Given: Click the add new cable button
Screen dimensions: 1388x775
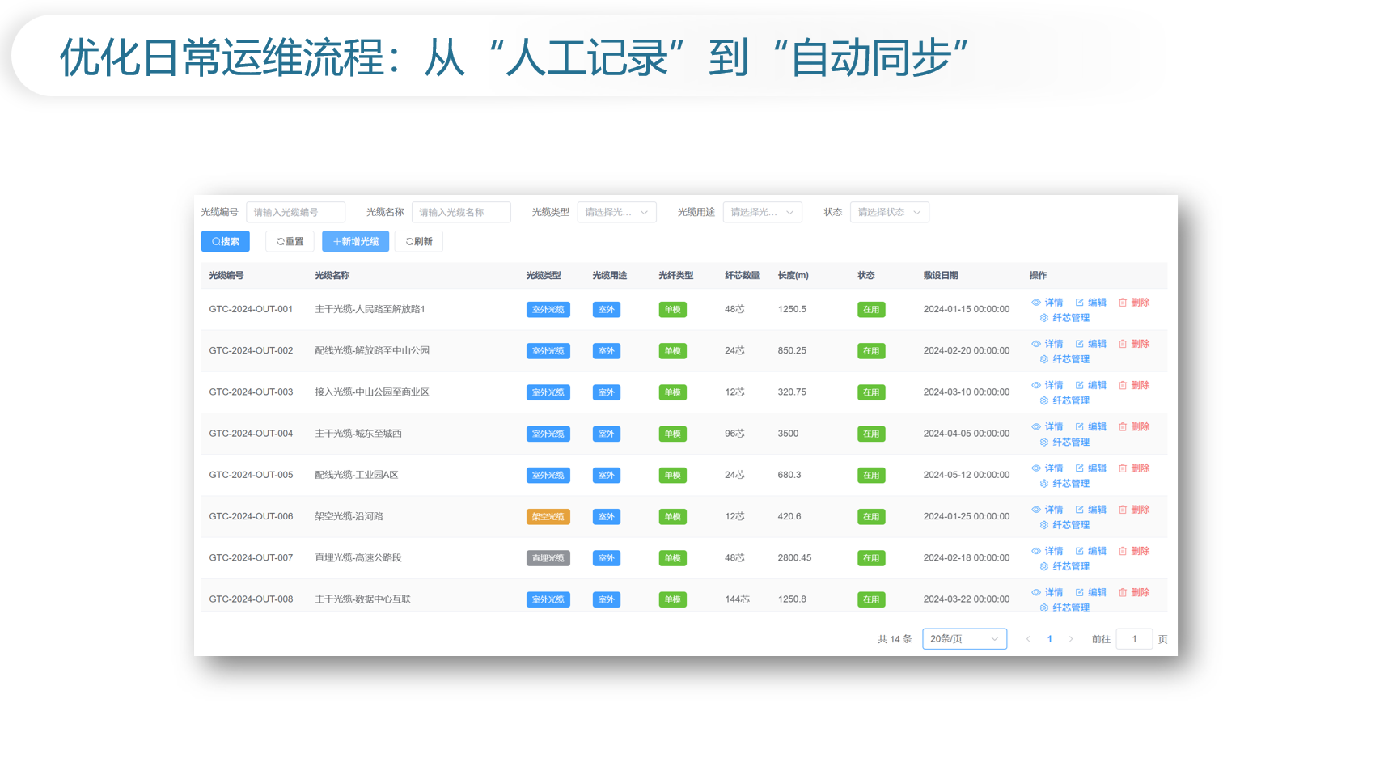Looking at the screenshot, I should tap(355, 241).
